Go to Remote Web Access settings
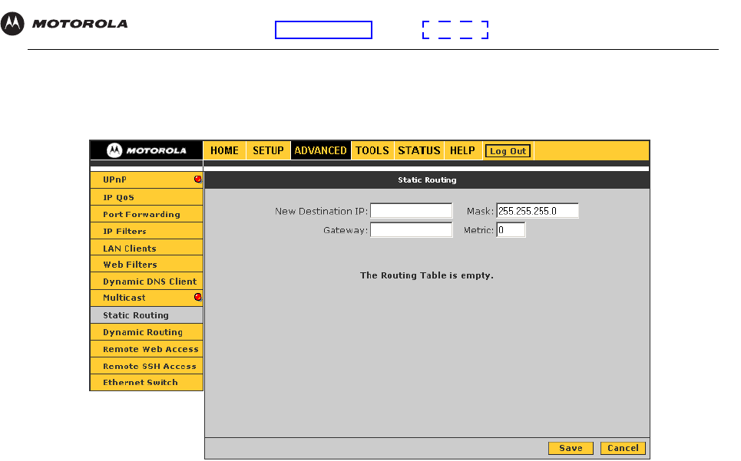Viewport: 741px width, 461px height. [147, 349]
